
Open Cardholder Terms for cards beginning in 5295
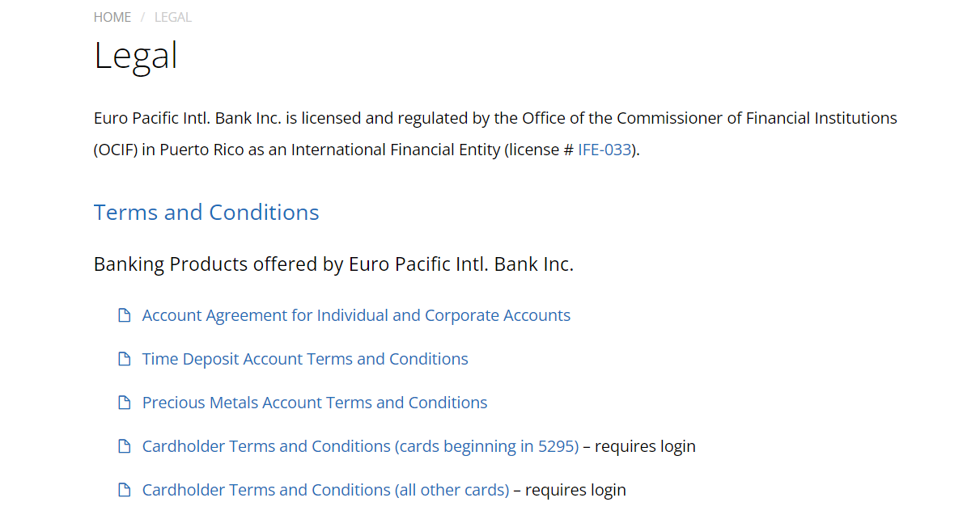coord(361,446)
